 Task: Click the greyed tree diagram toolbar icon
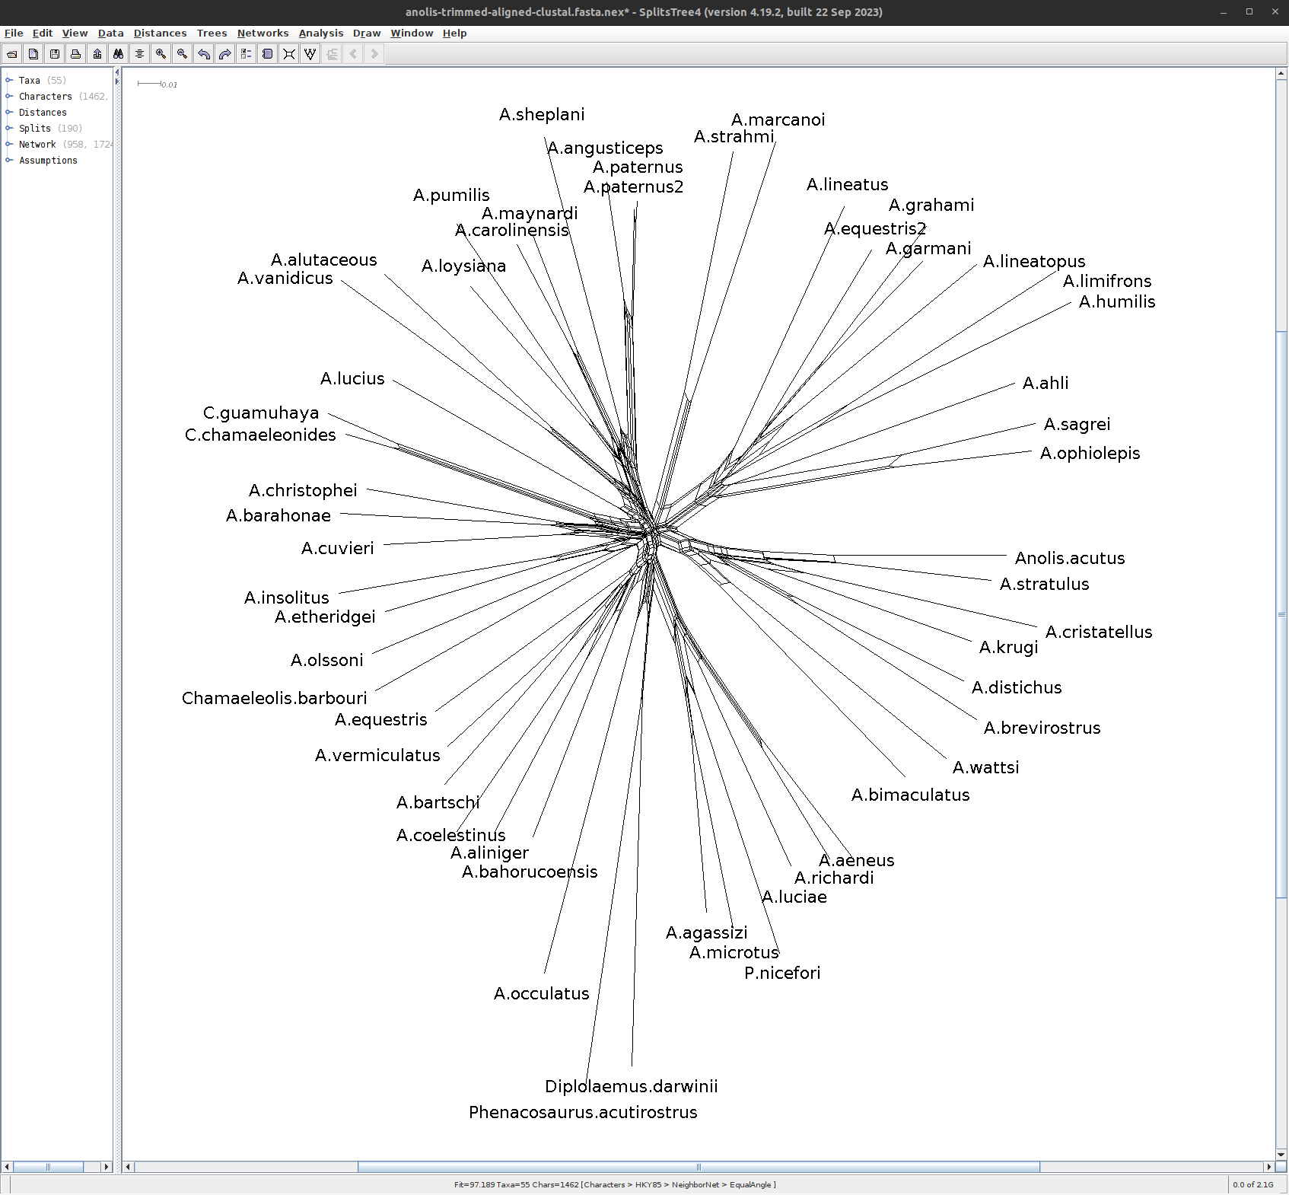click(x=332, y=54)
